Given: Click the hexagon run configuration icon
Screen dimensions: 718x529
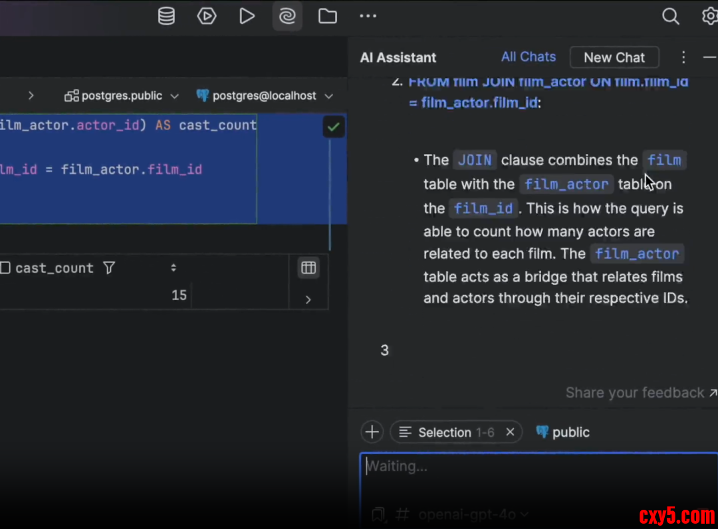Looking at the screenshot, I should pos(207,17).
